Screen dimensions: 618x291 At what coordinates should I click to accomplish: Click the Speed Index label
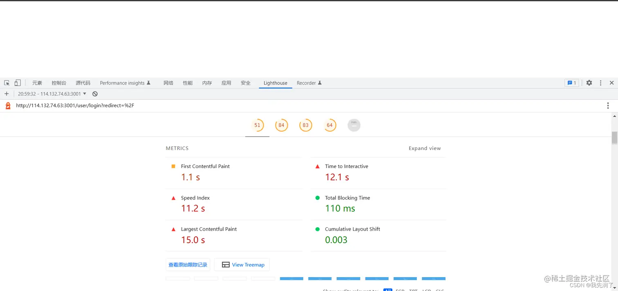(195, 198)
